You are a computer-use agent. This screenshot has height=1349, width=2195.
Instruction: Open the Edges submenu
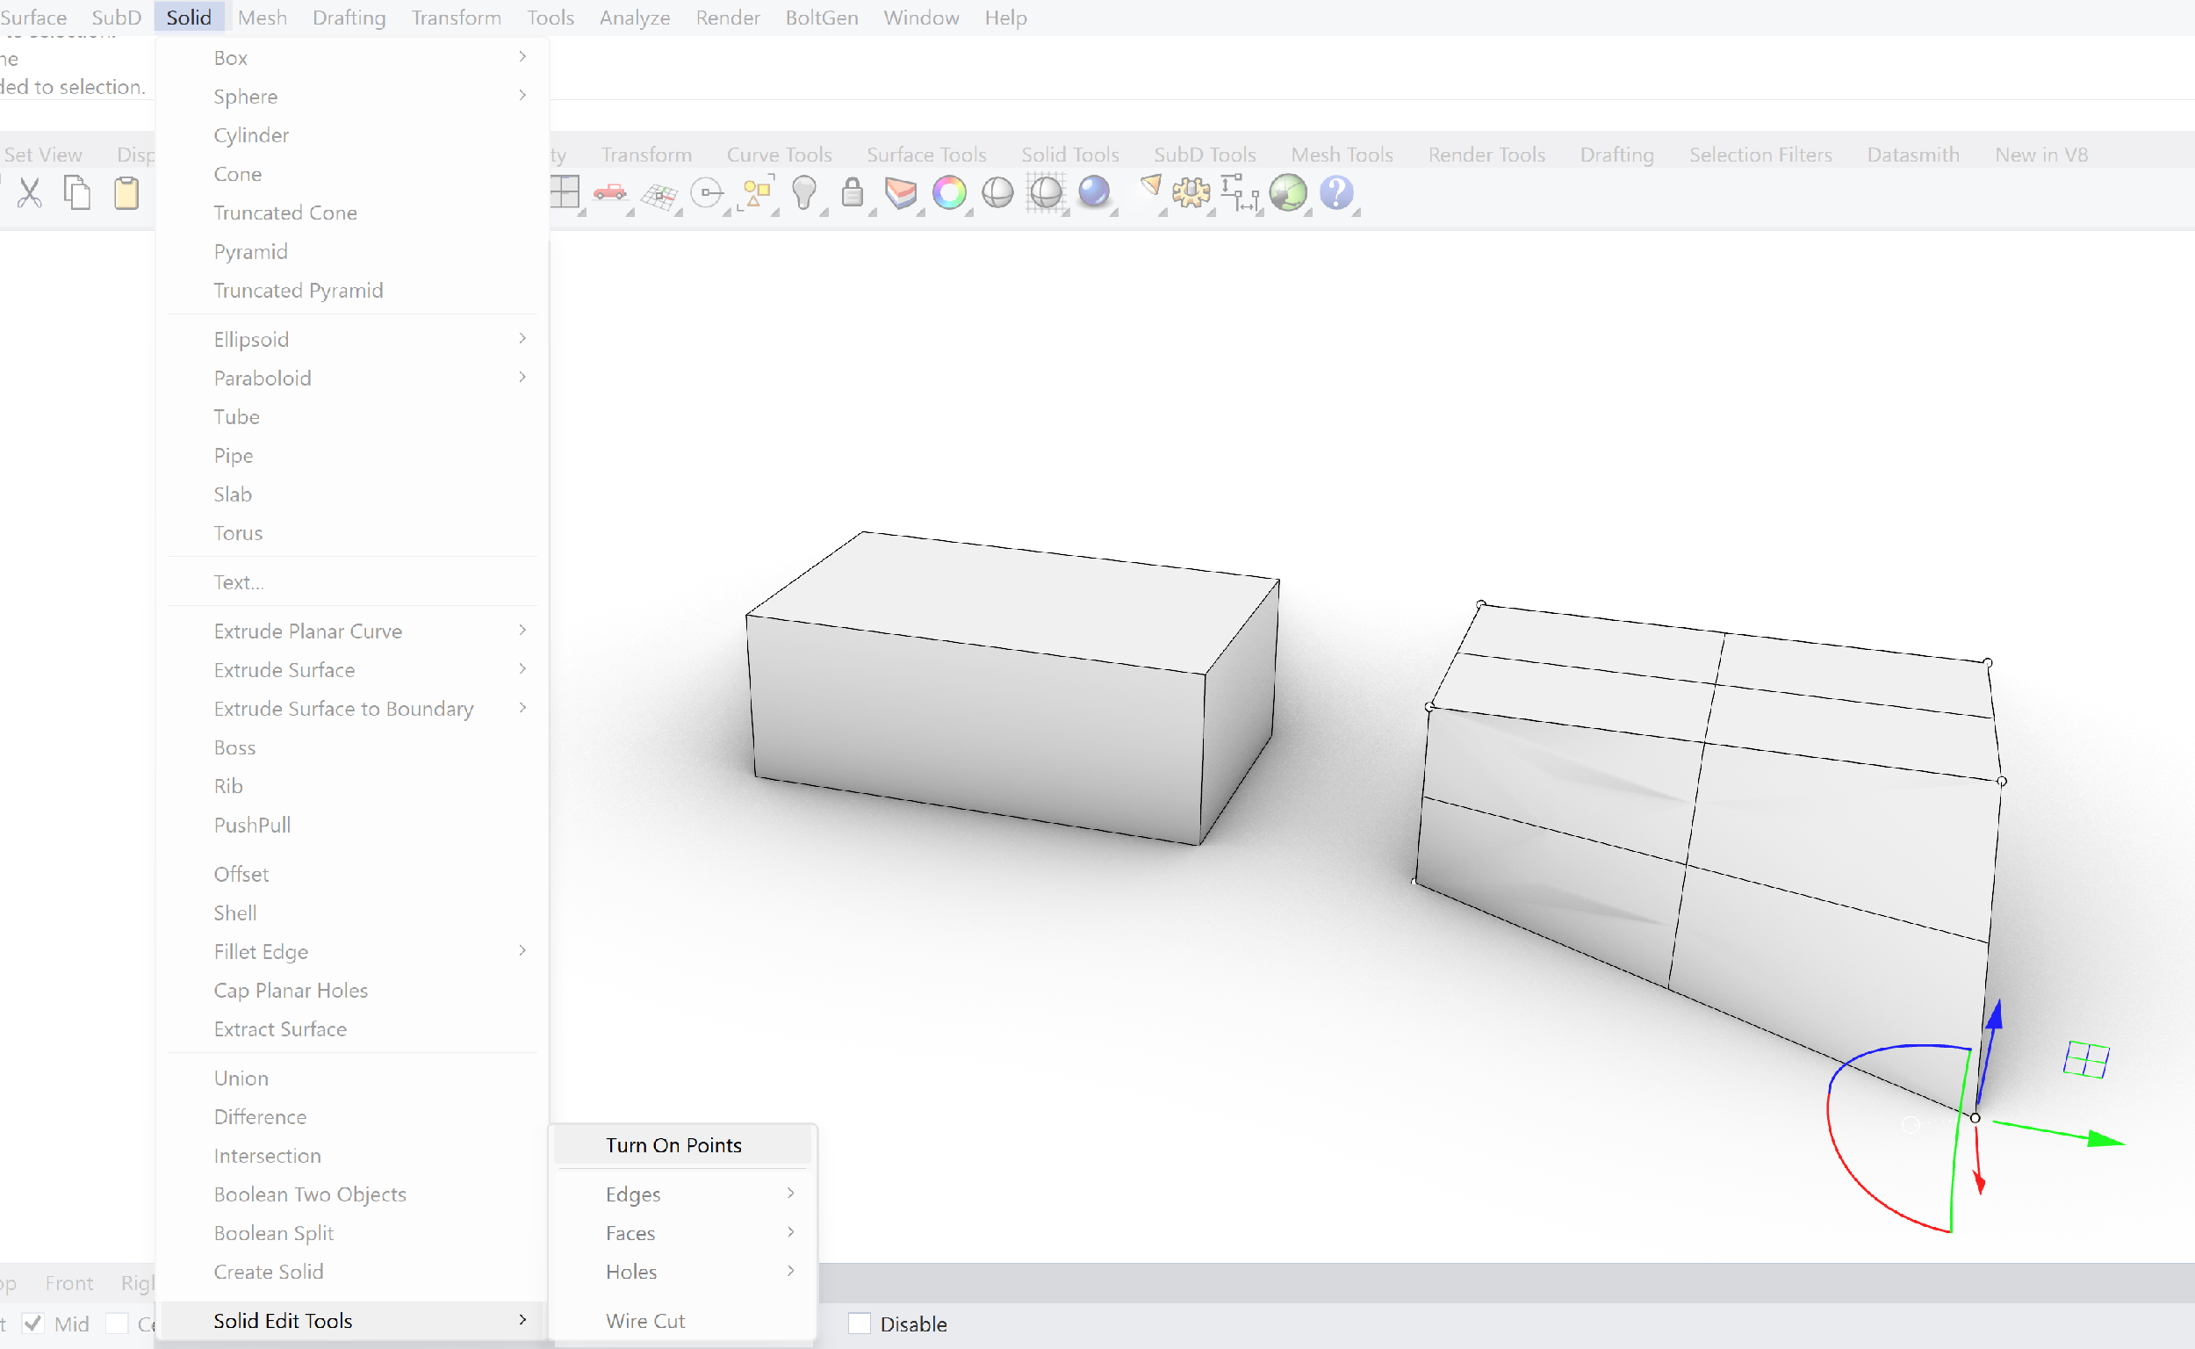[x=631, y=1194]
